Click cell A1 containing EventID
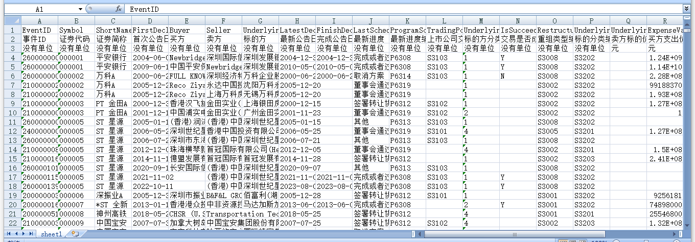Screen dimensions: 695x242 point(39,30)
